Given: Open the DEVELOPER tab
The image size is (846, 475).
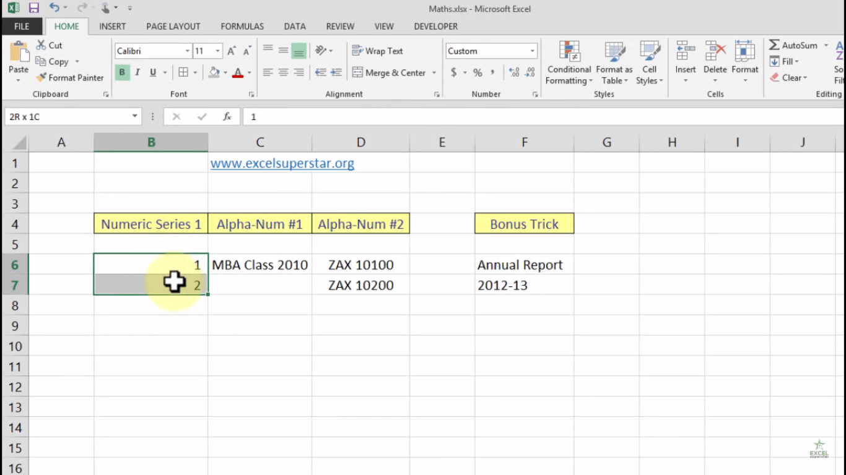Looking at the screenshot, I should click(x=435, y=26).
